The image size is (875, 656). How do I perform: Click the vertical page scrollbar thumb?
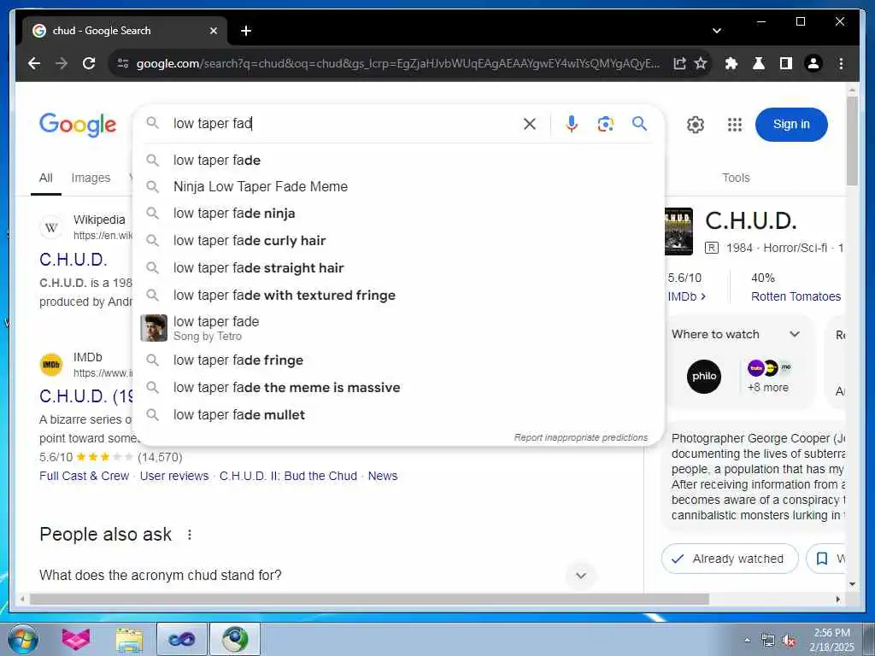(x=852, y=141)
